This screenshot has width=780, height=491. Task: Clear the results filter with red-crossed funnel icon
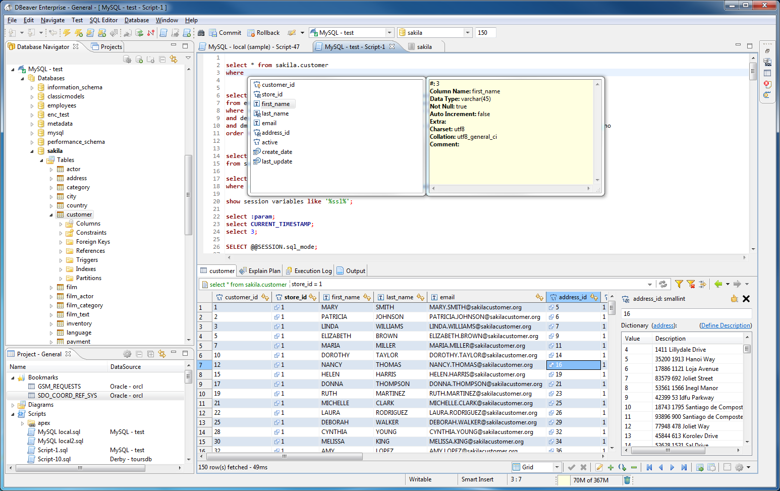[x=691, y=284]
